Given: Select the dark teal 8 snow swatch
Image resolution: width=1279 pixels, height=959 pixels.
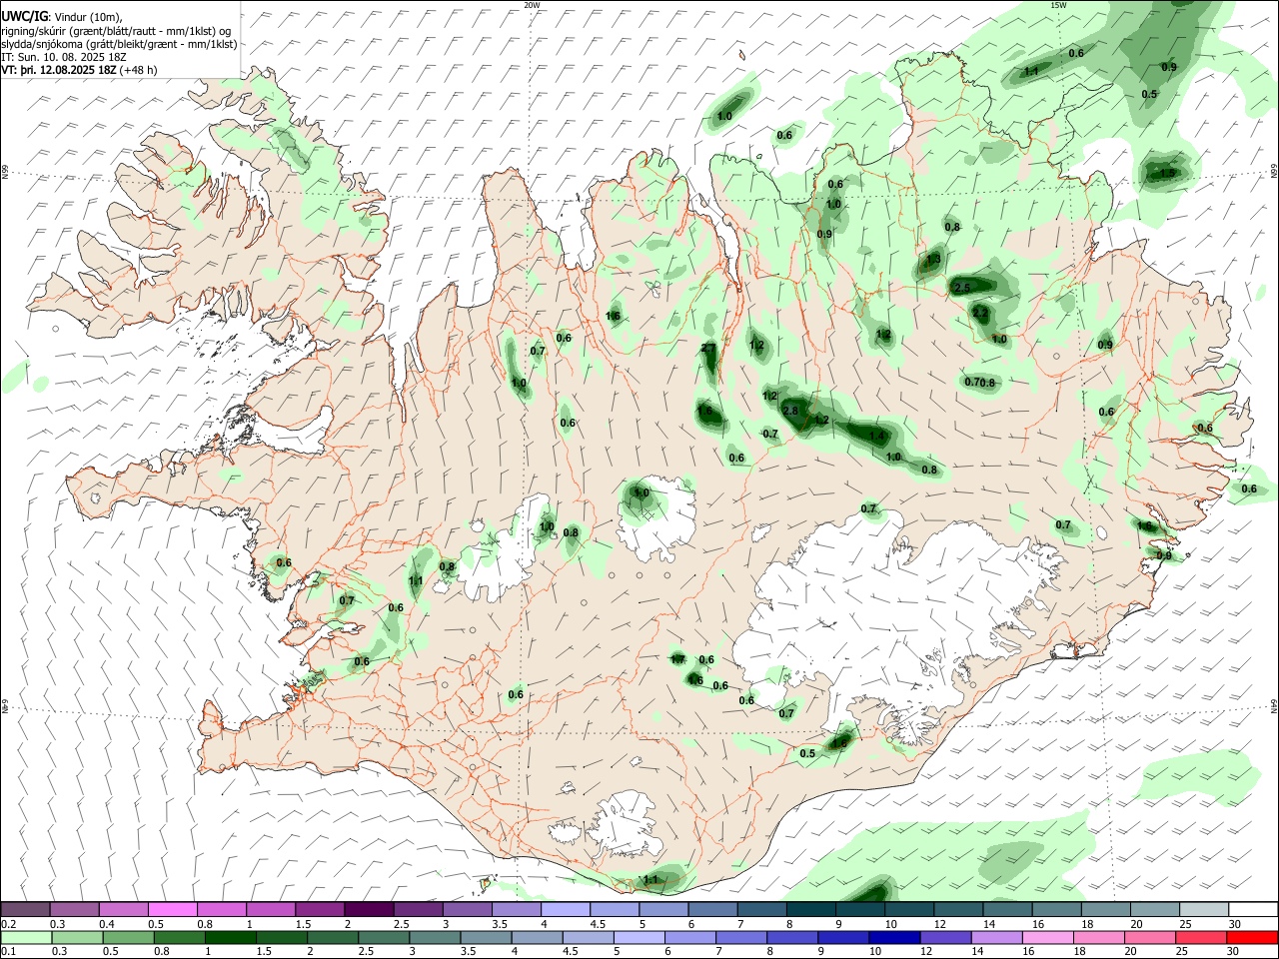Looking at the screenshot, I should pos(811,909).
